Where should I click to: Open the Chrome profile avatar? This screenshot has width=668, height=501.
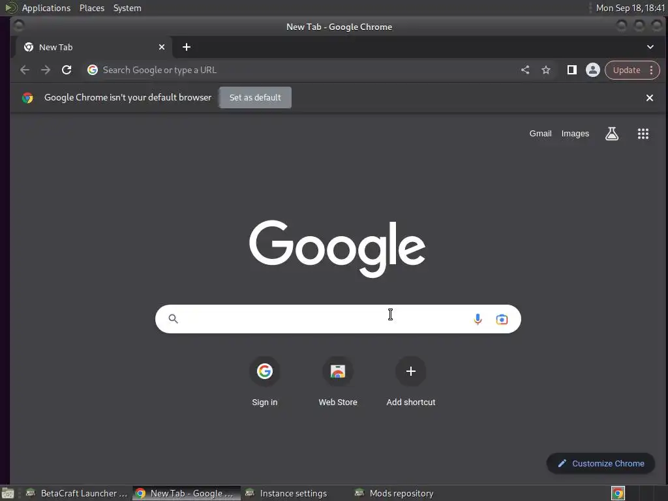pyautogui.click(x=592, y=70)
